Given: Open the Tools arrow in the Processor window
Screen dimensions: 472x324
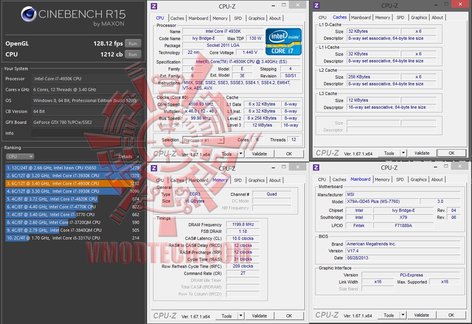Looking at the screenshot, I should coord(241,154).
